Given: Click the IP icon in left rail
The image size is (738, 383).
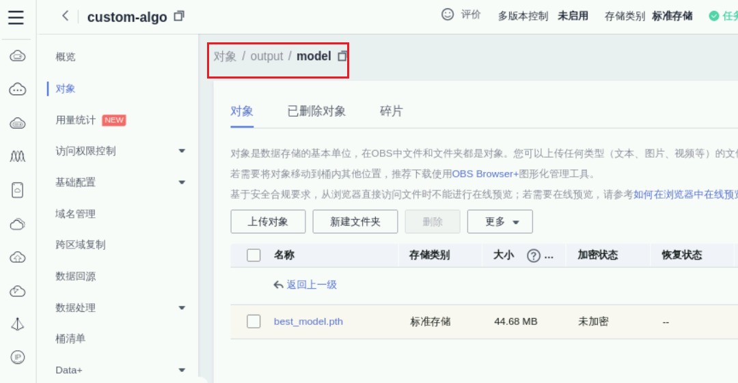Looking at the screenshot, I should click(x=18, y=356).
